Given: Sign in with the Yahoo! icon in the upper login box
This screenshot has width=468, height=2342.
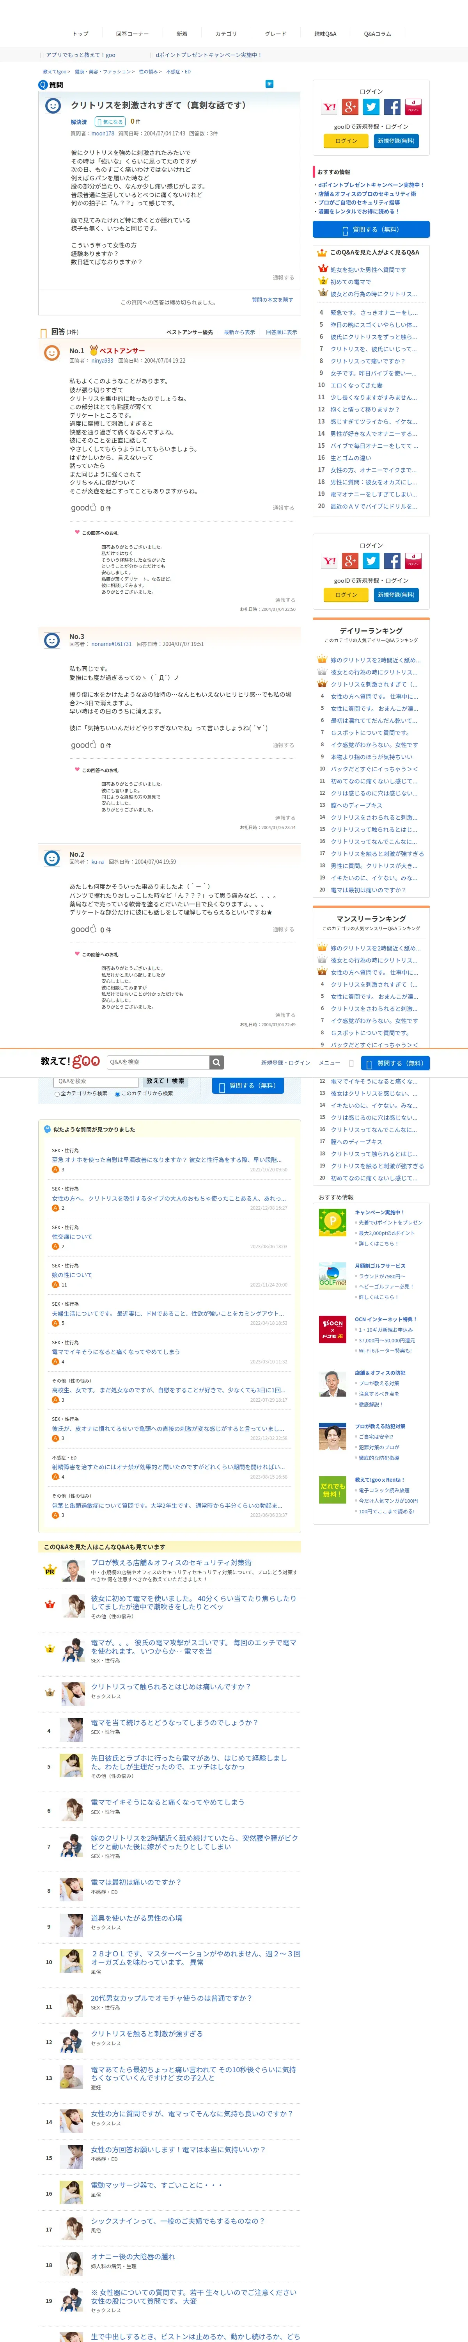Looking at the screenshot, I should (x=329, y=107).
